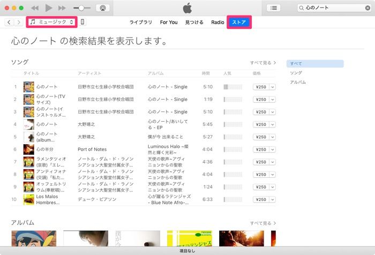Click the play button
This screenshot has height=255, width=375.
tap(49, 8)
